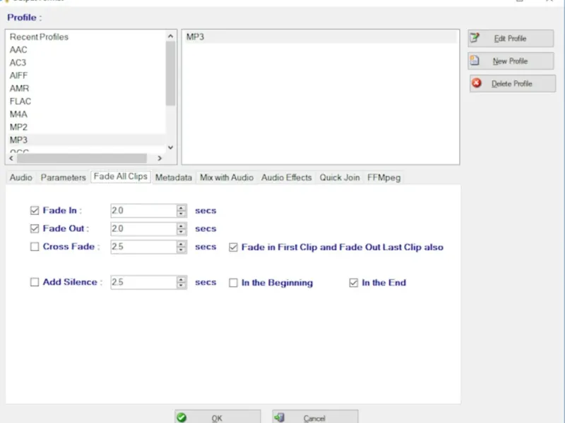
Task: Enable the Cross Fade checkbox
Action: click(x=35, y=247)
